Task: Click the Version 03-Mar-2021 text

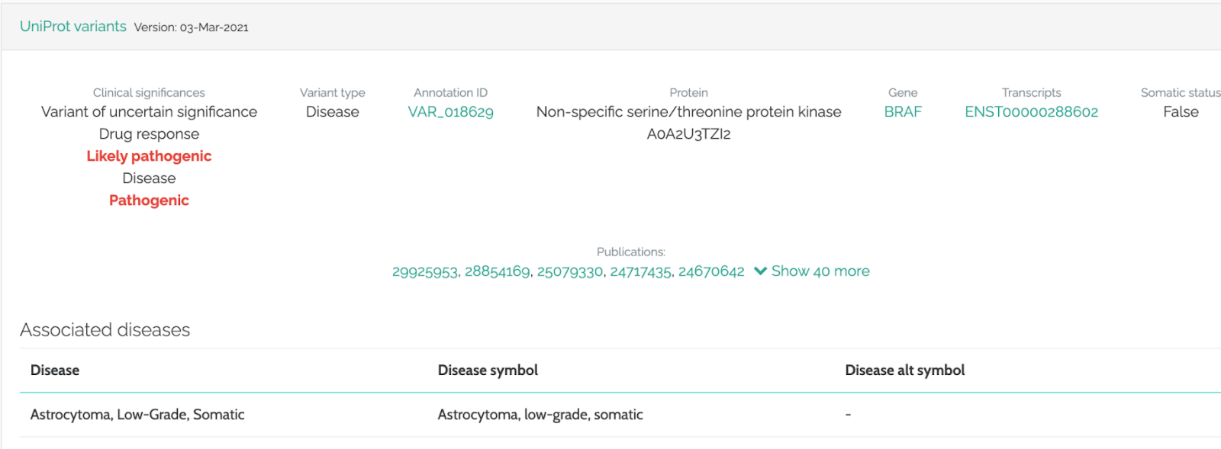Action: 191,27
